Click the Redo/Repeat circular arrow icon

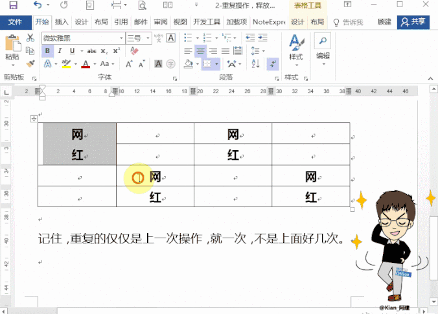pos(64,5)
